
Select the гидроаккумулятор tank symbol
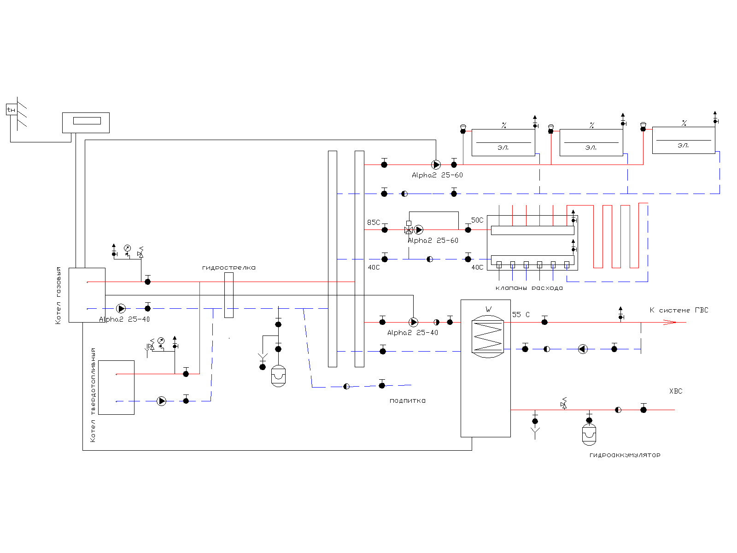point(589,434)
